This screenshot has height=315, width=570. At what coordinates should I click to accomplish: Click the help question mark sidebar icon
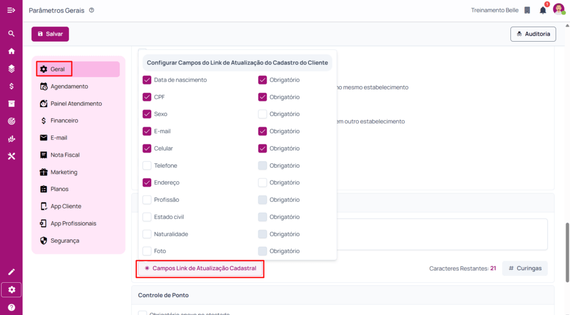[11, 307]
